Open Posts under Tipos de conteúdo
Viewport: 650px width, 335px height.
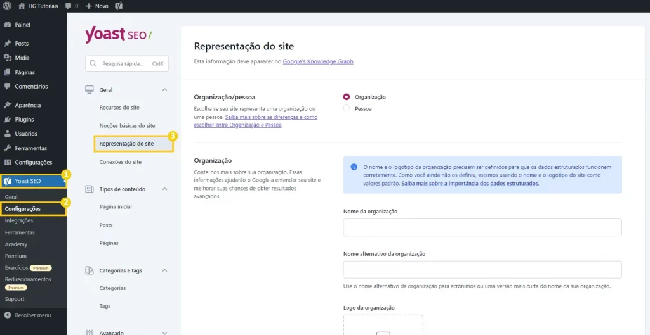pyautogui.click(x=106, y=225)
